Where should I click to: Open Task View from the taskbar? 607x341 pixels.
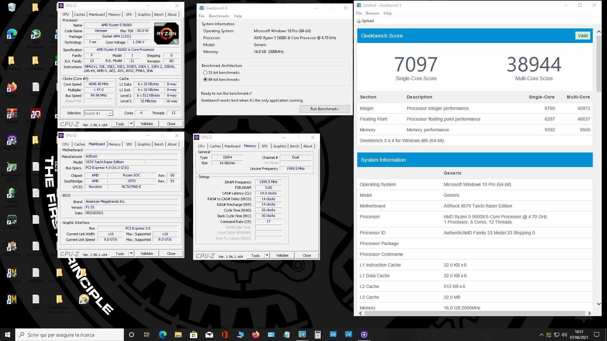[x=146, y=335]
